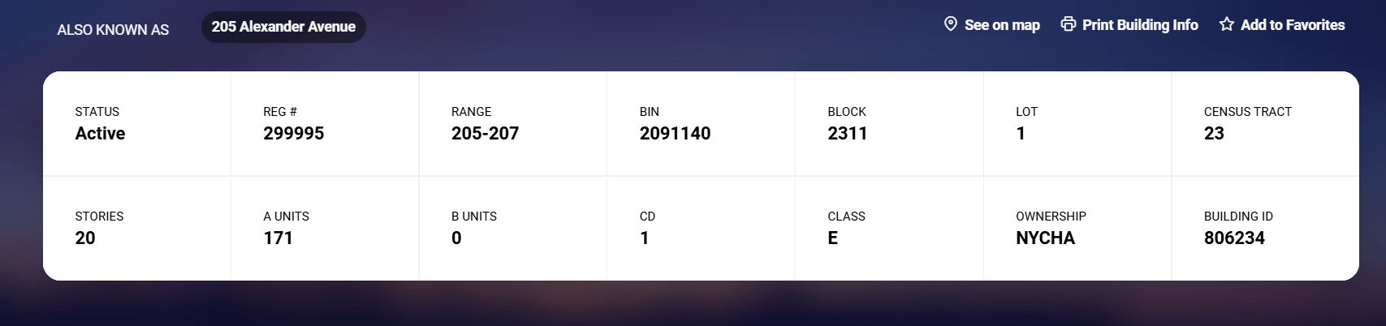
Task: Click the printer icon
Action: [1069, 24]
